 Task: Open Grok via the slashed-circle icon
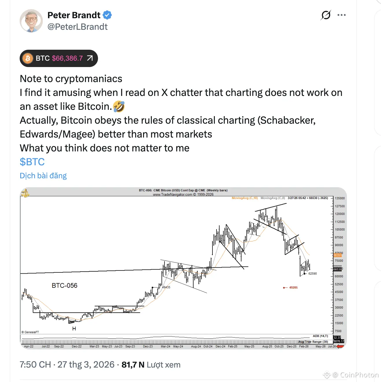326,15
